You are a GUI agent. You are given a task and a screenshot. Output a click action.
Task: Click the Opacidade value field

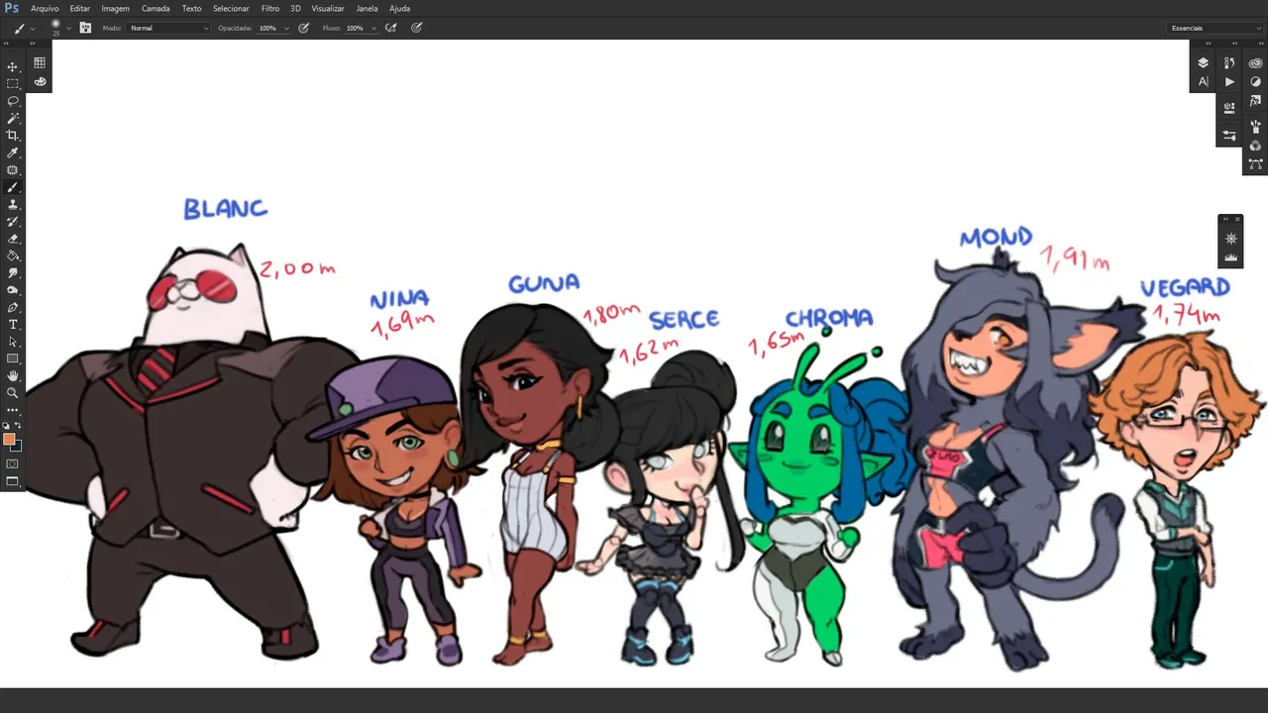[x=268, y=28]
